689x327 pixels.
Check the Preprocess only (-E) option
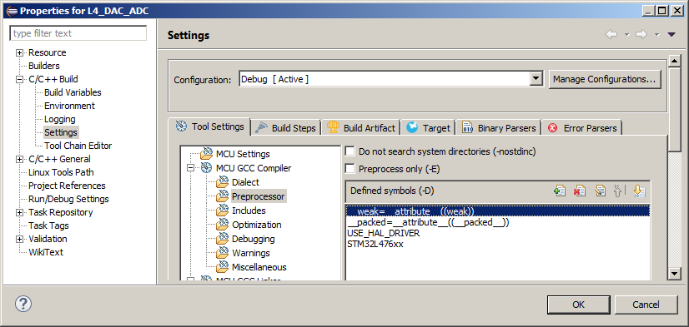click(350, 169)
